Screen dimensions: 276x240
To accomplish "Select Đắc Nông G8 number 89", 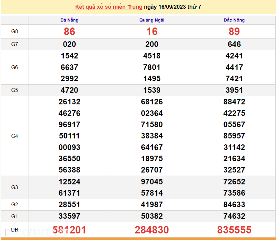I will point(234,32).
